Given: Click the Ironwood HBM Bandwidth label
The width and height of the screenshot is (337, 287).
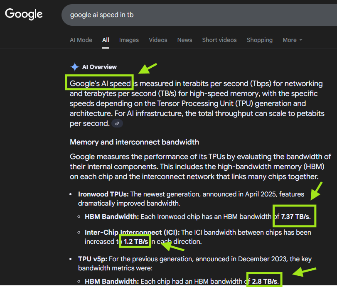Looking at the screenshot, I should (112, 216).
